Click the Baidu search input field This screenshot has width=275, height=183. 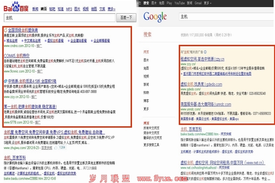59,17
